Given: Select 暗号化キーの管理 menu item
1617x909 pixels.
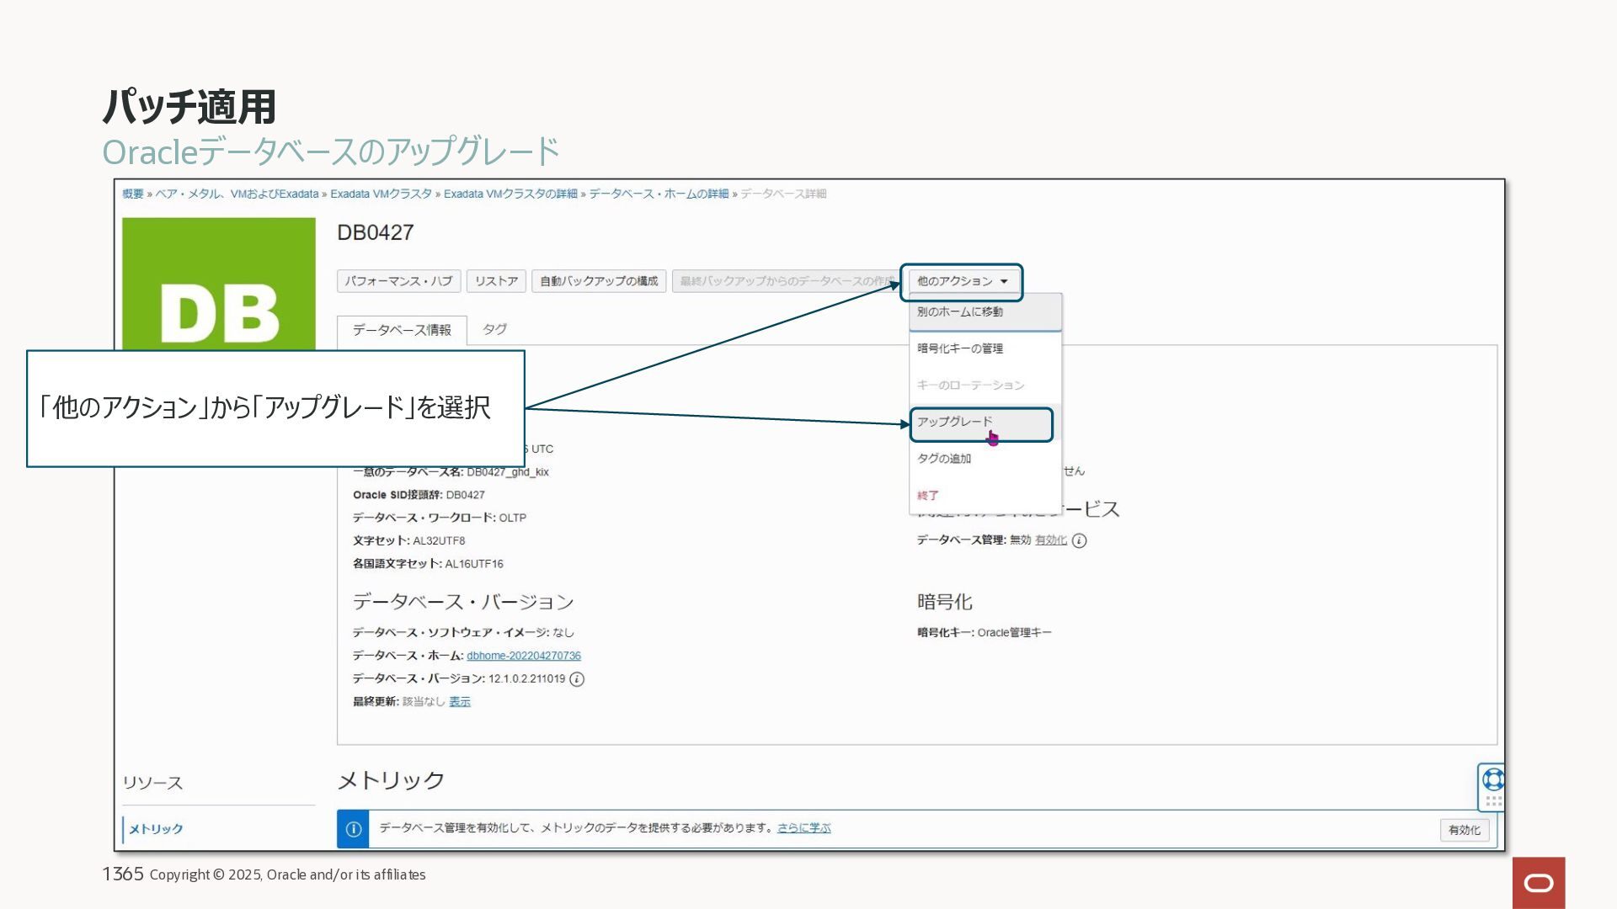Looking at the screenshot, I should click(x=960, y=348).
